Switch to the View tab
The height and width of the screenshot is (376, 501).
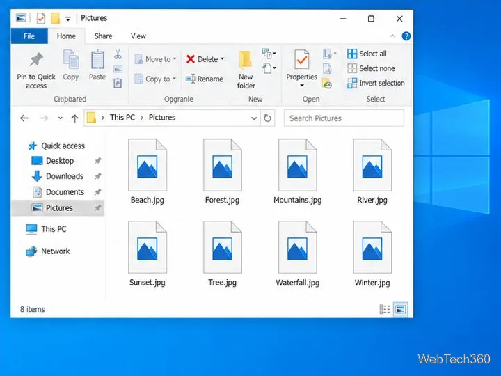138,36
